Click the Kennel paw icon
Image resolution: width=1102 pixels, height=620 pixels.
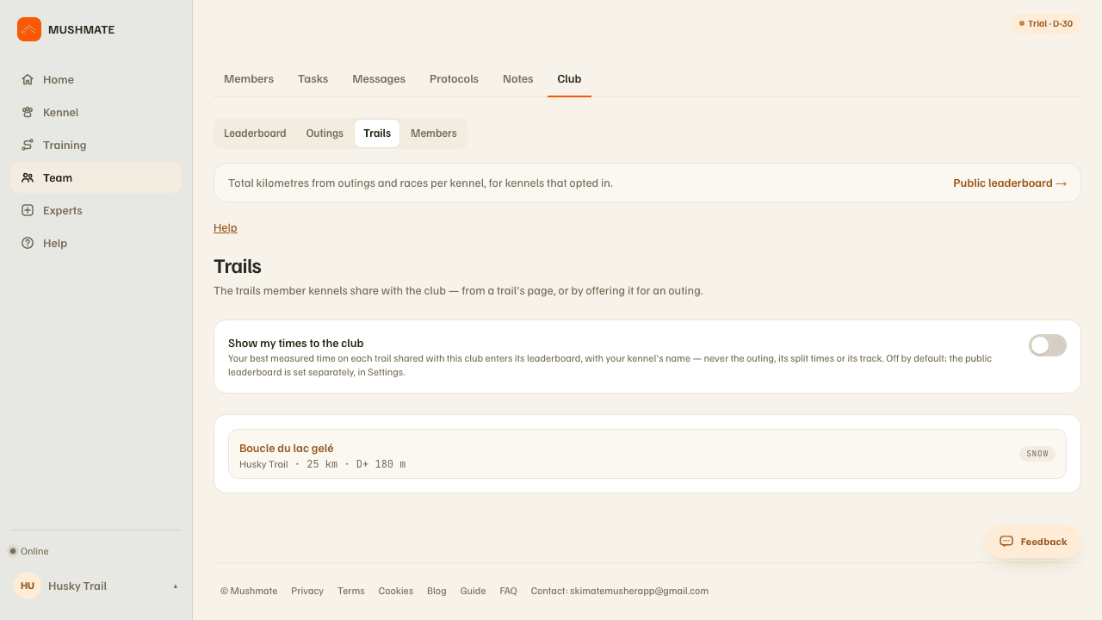click(28, 112)
